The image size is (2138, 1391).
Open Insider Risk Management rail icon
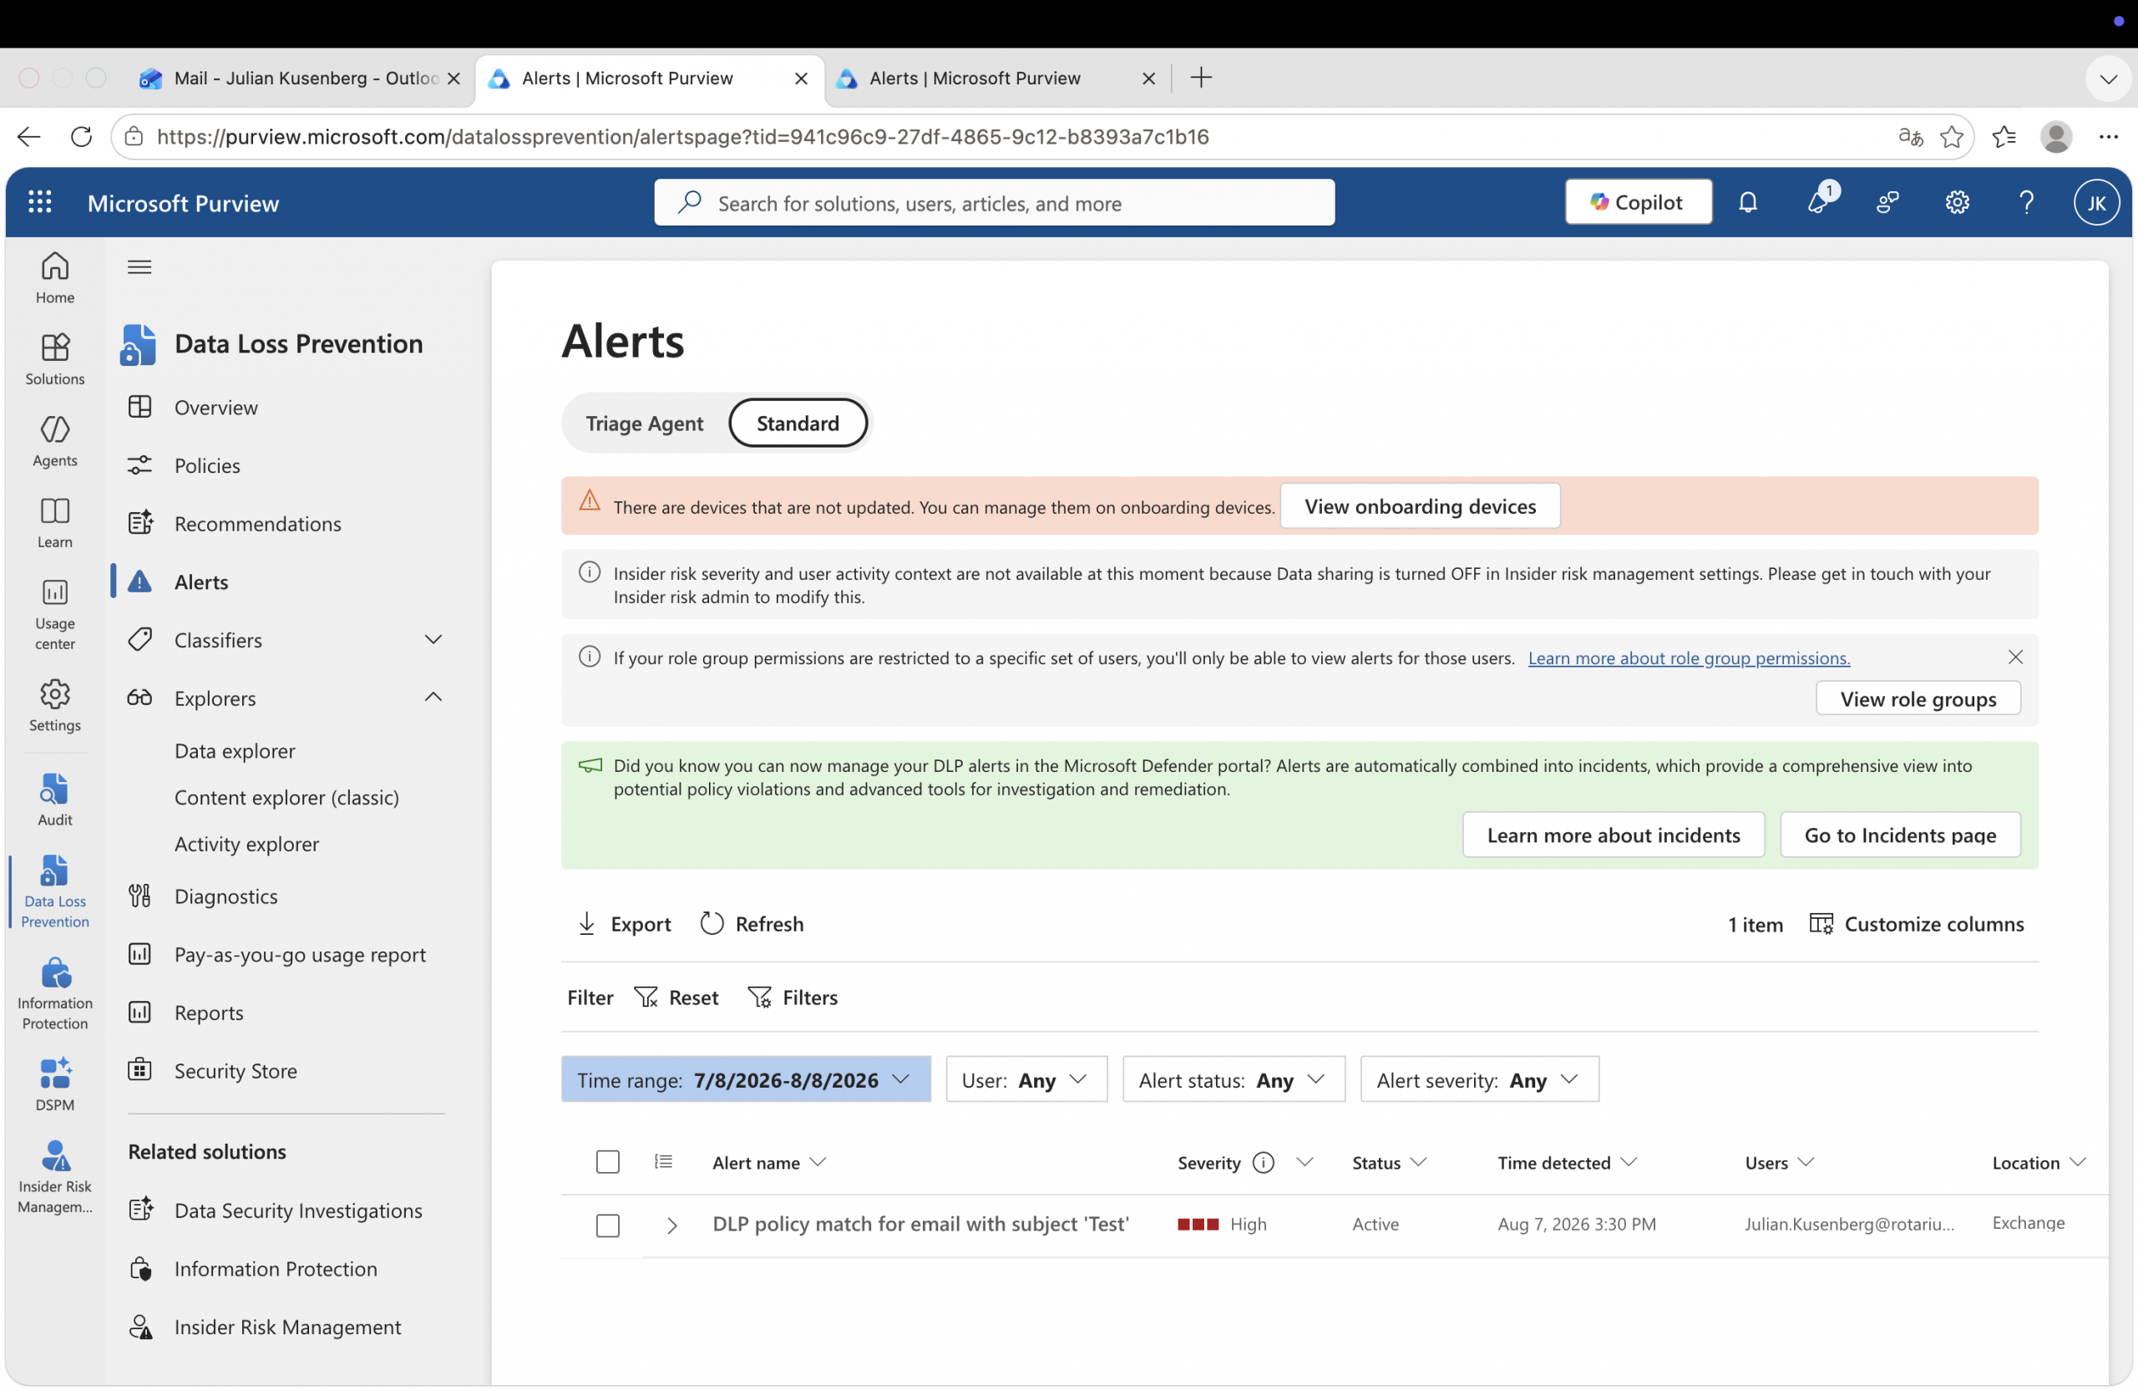point(55,1177)
